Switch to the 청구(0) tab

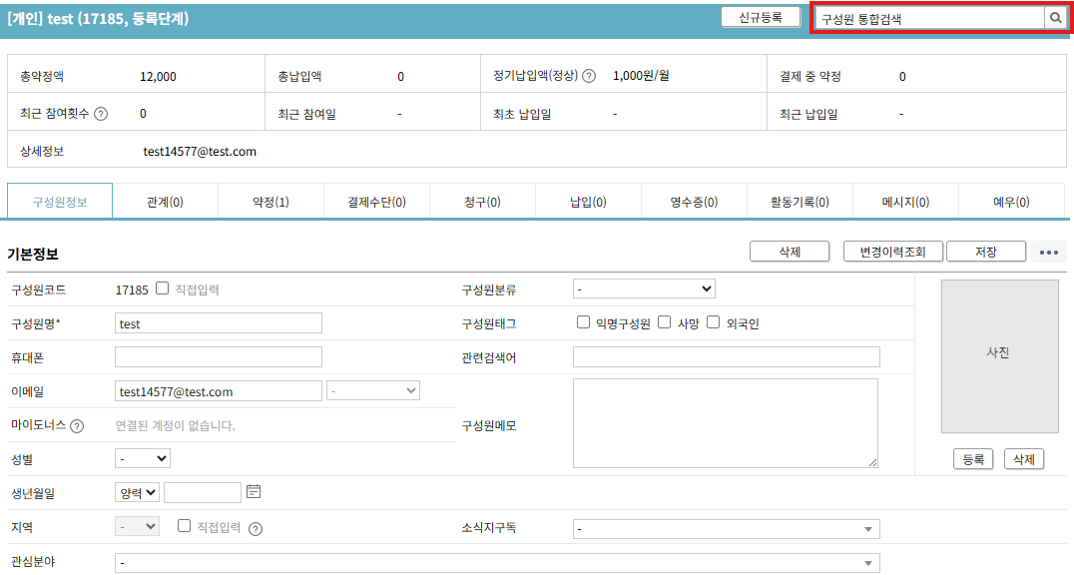(482, 202)
